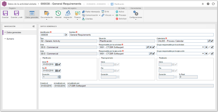Click Planificado Inicio date field

point(48,65)
